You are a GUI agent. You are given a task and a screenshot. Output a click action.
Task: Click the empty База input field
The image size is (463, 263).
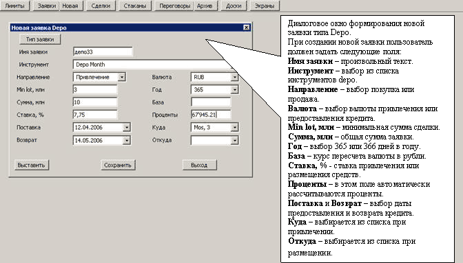211,102
